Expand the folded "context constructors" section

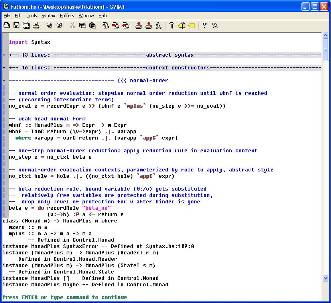pos(4,68)
